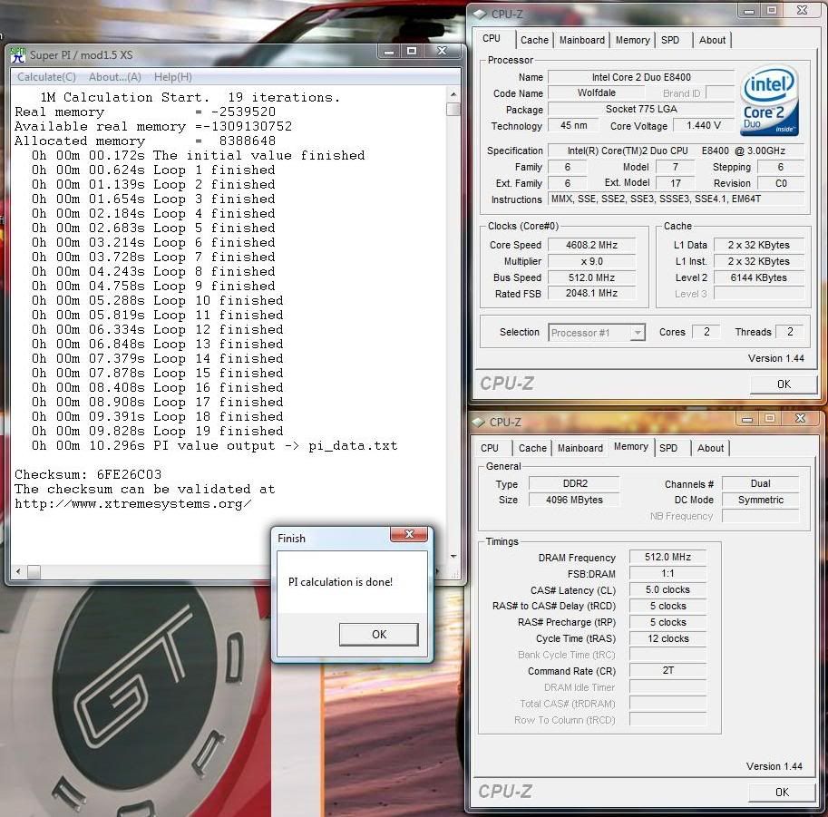Click the Super PI vertical scrollbar thumb
Image resolution: width=828 pixels, height=817 pixels.
[x=453, y=110]
